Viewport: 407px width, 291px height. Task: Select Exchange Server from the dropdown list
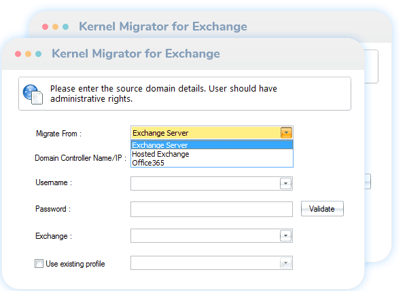212,145
